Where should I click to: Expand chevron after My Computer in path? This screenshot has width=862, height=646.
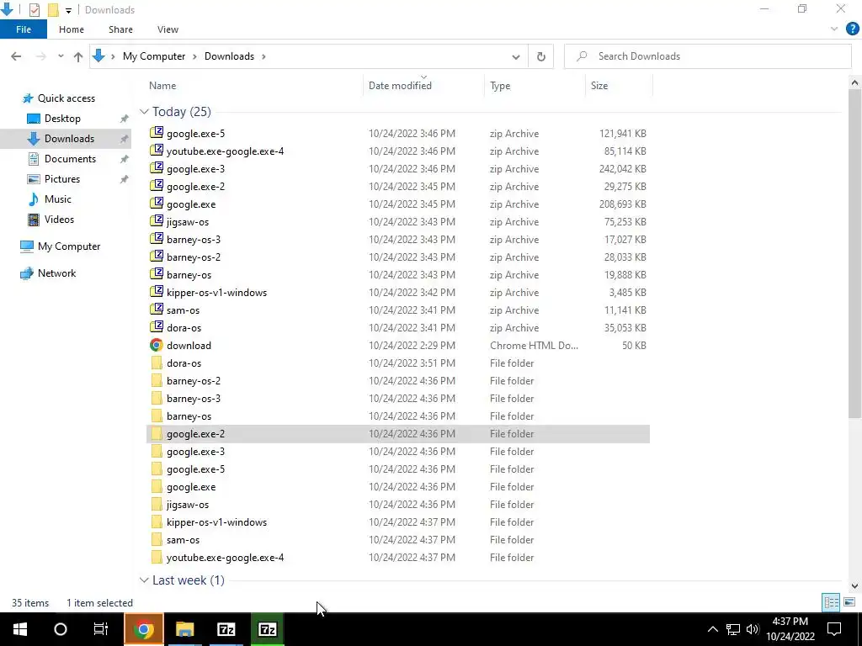click(195, 56)
